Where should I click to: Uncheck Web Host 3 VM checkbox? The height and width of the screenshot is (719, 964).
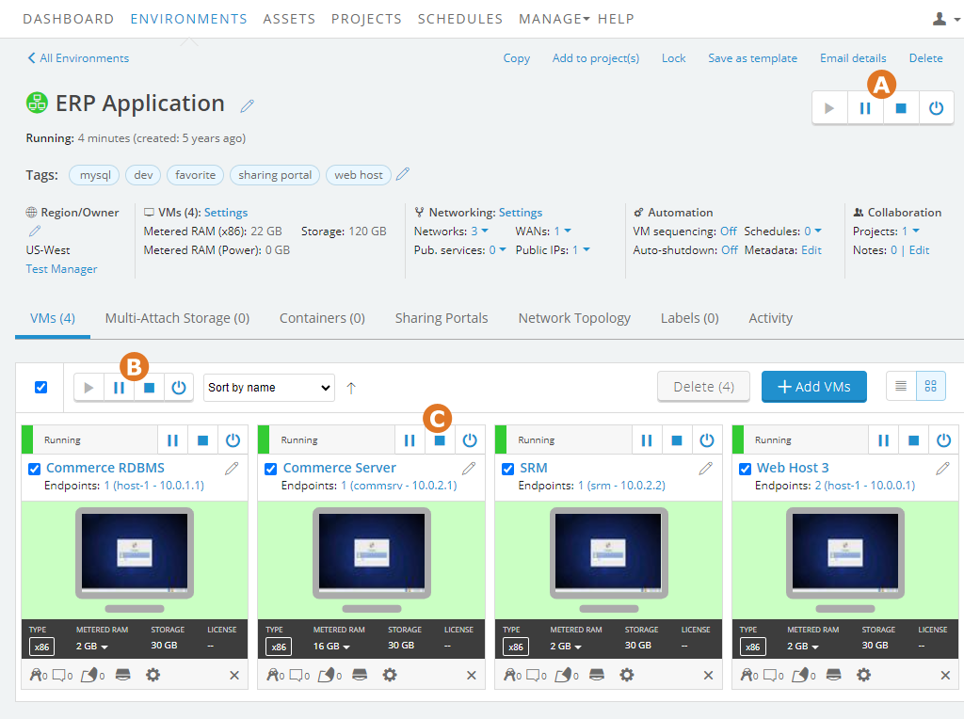pos(745,469)
